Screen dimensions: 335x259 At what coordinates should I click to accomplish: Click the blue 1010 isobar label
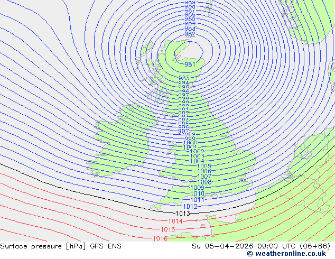pyautogui.click(x=198, y=194)
